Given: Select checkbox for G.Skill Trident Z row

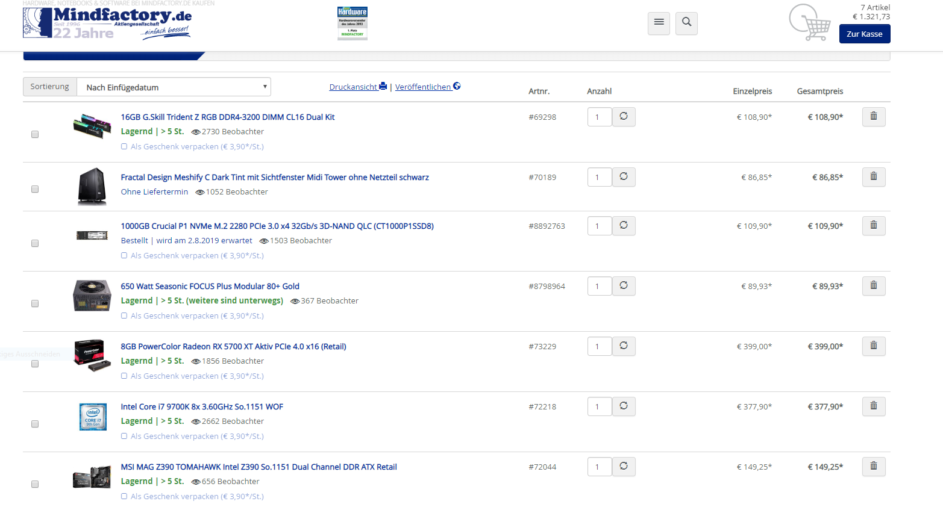Looking at the screenshot, I should tap(35, 134).
